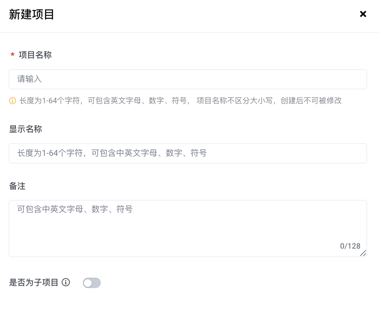Enable the 是否为子项目 toggle switch

click(92, 283)
